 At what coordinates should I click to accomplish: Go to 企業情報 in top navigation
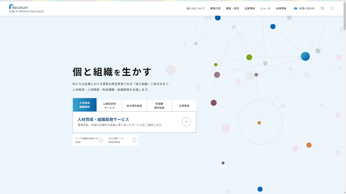point(250,8)
